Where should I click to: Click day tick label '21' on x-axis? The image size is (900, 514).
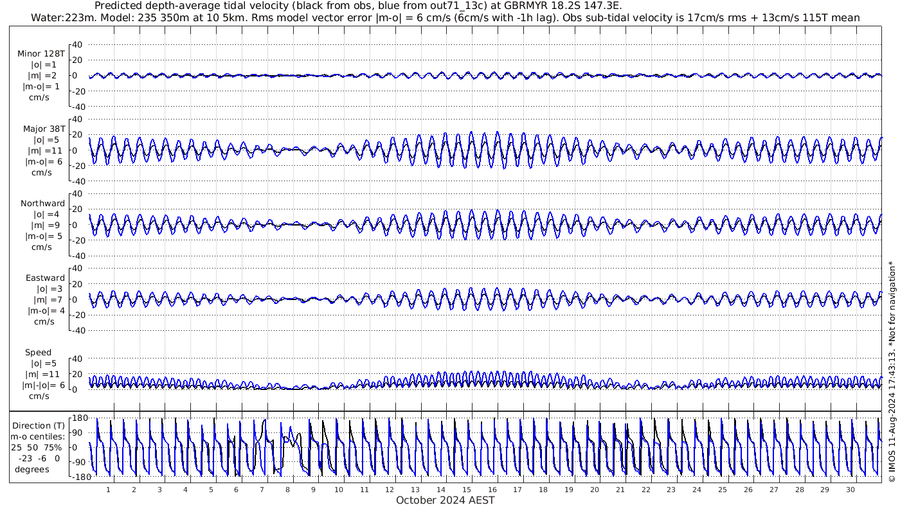tap(620, 489)
